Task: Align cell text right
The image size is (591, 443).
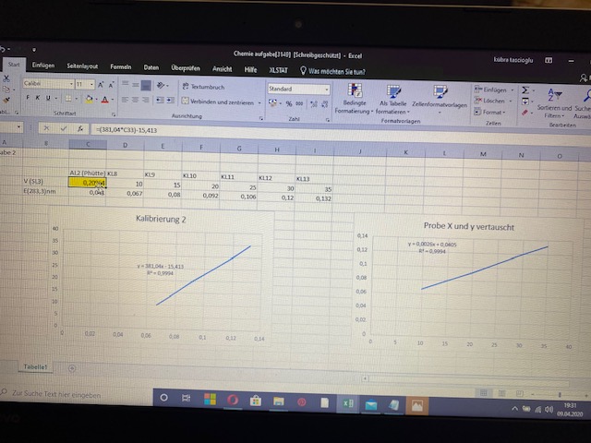Action: [x=146, y=101]
